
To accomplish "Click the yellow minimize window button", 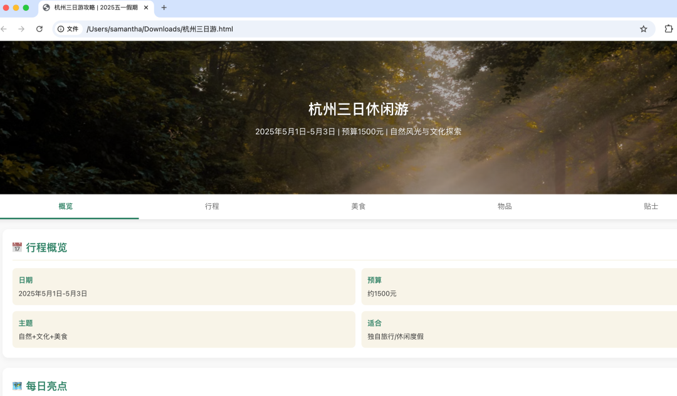I will [x=16, y=8].
